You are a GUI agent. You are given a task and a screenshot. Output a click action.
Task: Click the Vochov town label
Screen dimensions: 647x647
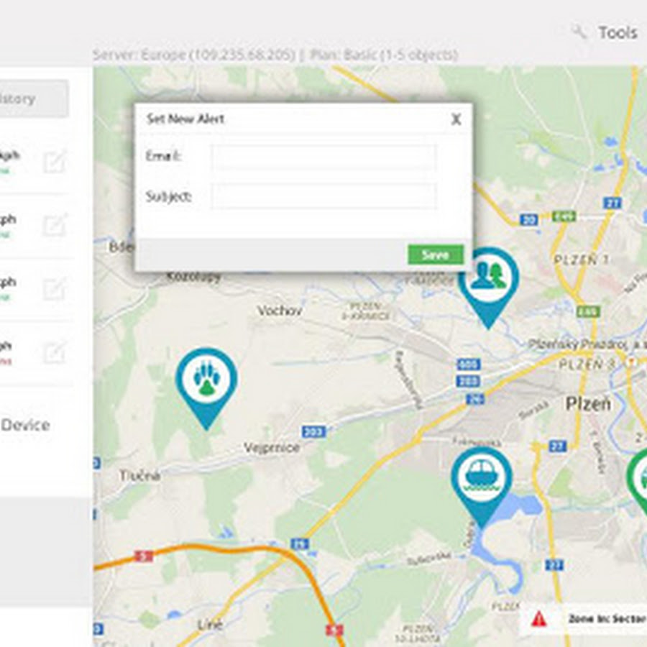pos(280,311)
